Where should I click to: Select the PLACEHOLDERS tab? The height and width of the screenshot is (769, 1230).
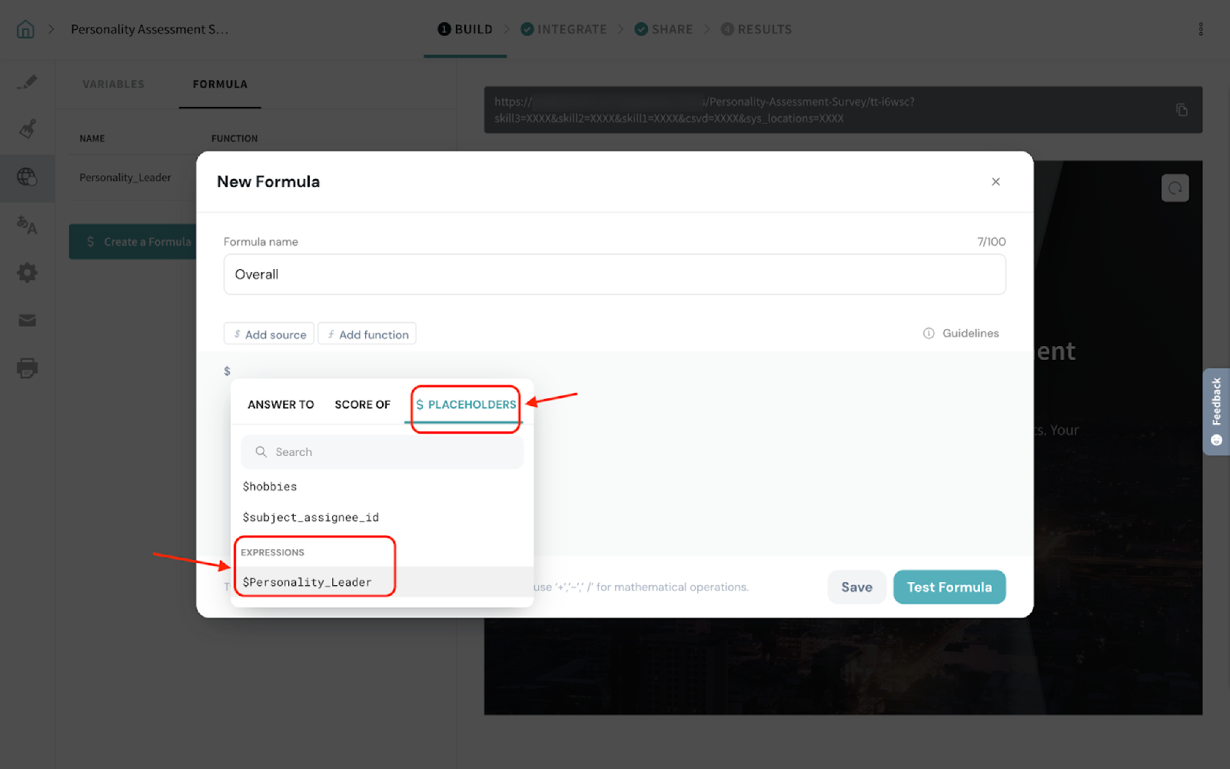[x=466, y=404]
